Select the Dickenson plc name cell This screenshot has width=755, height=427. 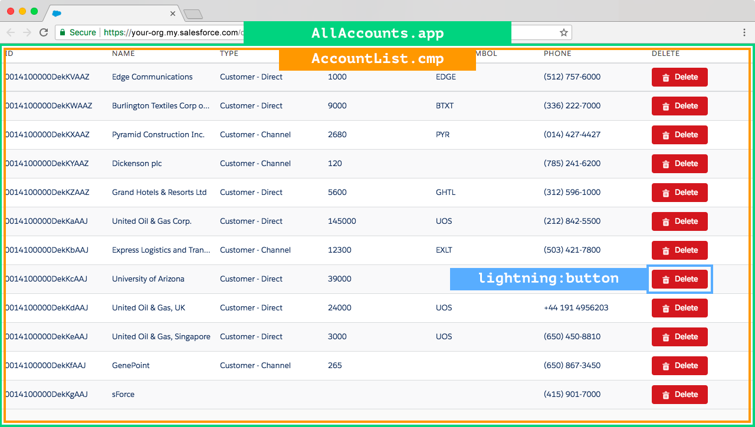tap(137, 164)
